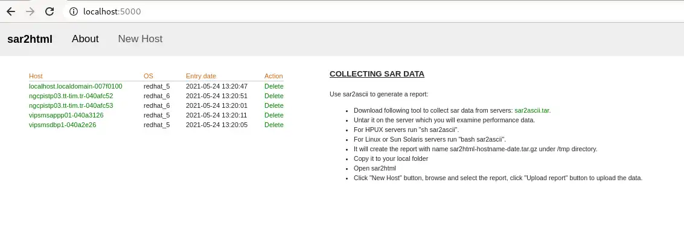Delete the ngcpistp03.tt-tim.tr-040afc53 host

click(x=274, y=105)
